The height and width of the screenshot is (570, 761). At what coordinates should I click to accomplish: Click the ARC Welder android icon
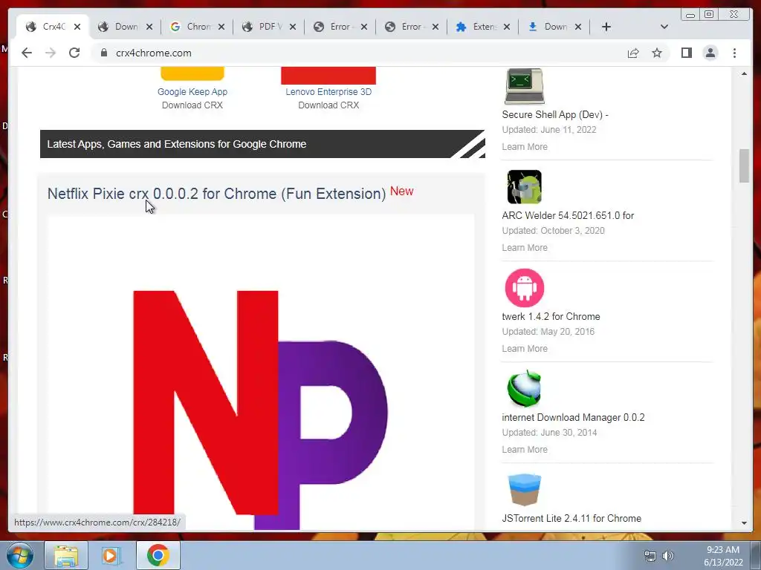(524, 187)
